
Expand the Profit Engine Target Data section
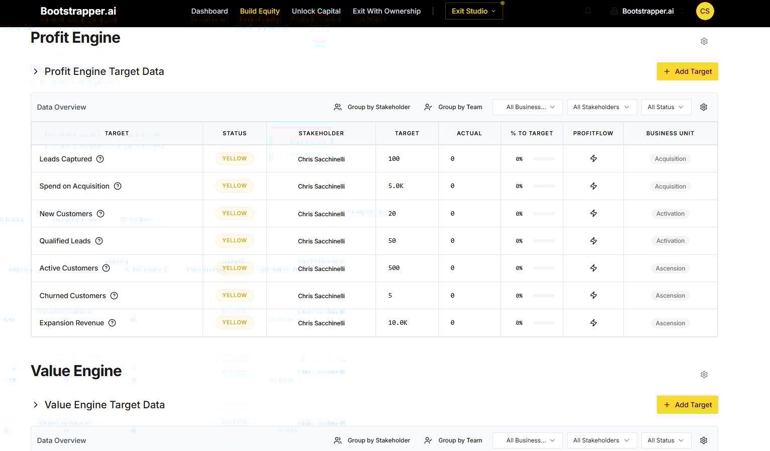[36, 71]
